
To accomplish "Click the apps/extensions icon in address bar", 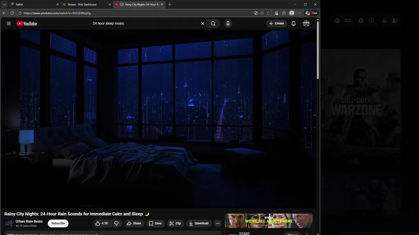I will (x=262, y=13).
